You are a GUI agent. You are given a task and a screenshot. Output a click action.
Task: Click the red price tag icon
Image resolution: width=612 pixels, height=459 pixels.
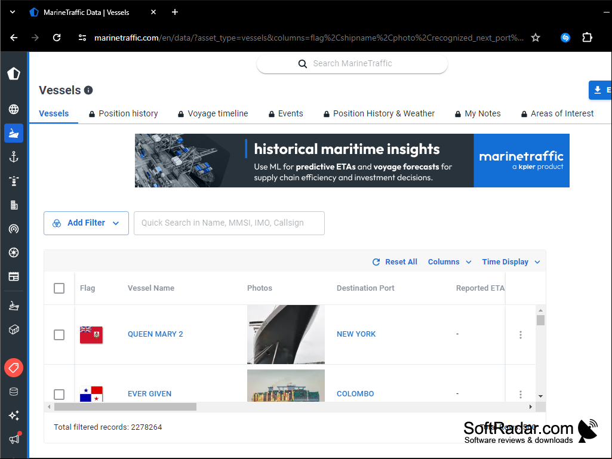coord(14,368)
